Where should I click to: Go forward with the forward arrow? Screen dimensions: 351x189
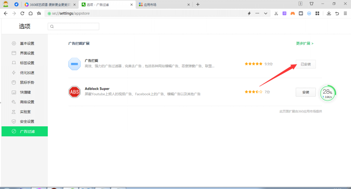coord(14,13)
